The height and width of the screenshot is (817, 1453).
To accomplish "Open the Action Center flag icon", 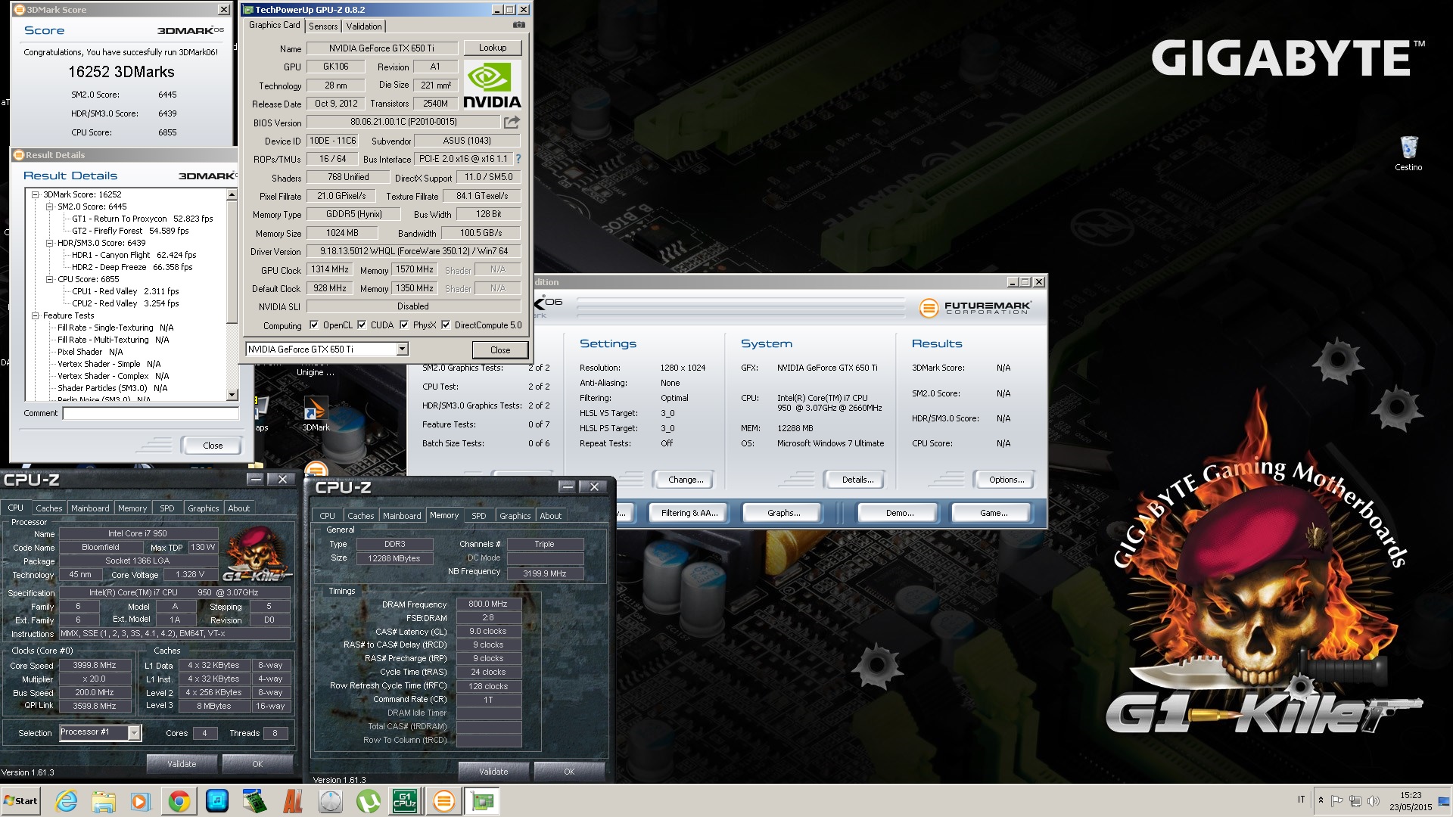I will coord(1337,800).
